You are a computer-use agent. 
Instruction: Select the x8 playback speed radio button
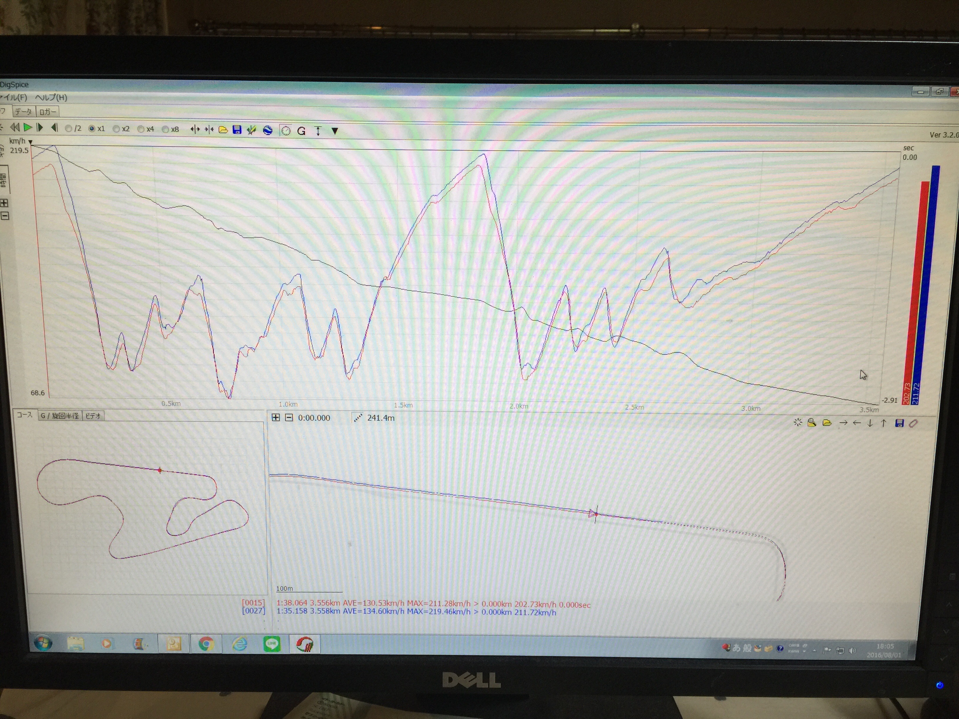tap(165, 129)
